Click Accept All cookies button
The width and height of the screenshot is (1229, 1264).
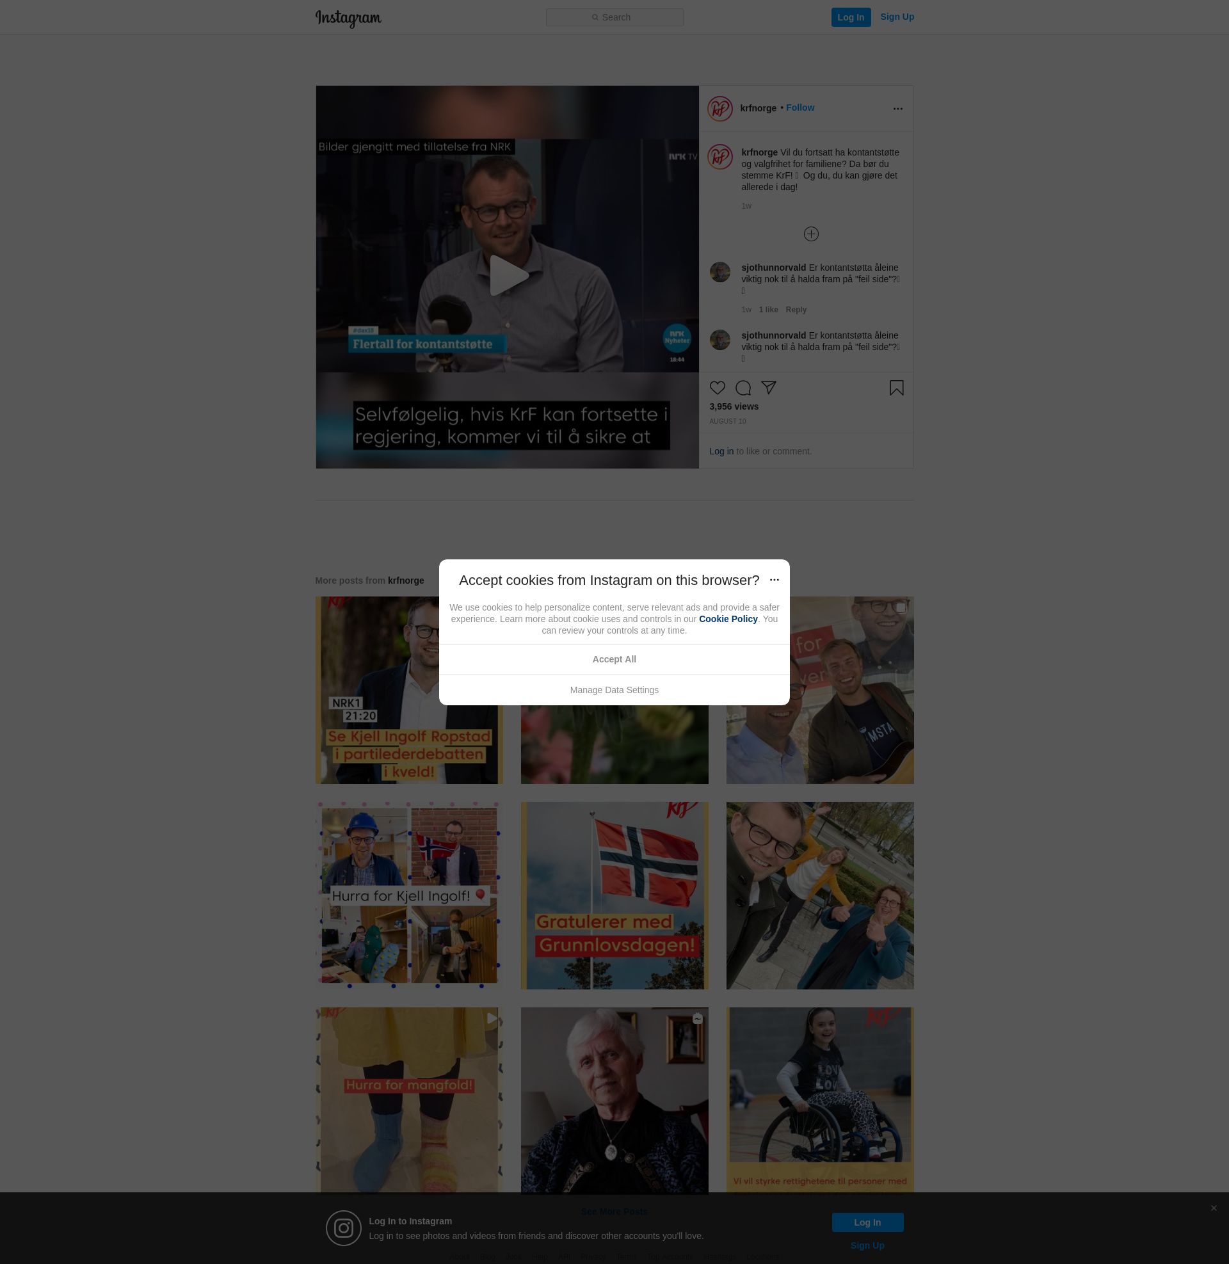point(614,659)
